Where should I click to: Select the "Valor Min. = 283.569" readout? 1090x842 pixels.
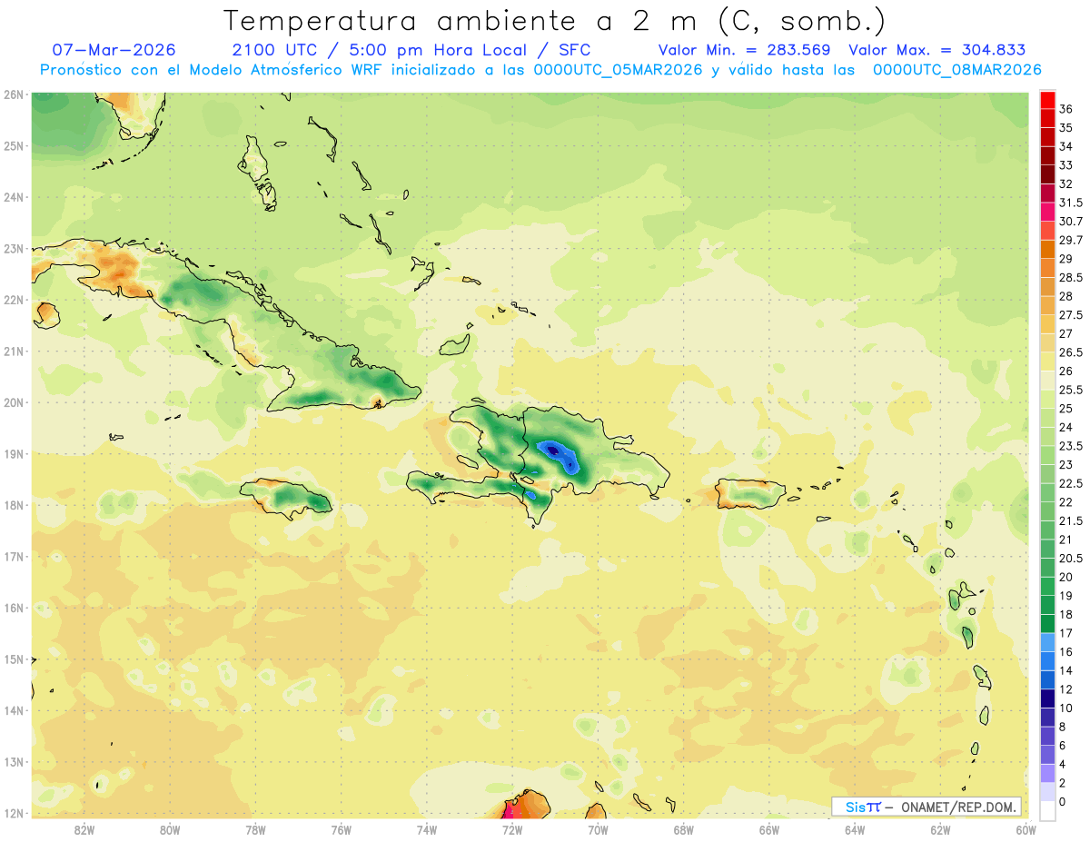(x=745, y=50)
